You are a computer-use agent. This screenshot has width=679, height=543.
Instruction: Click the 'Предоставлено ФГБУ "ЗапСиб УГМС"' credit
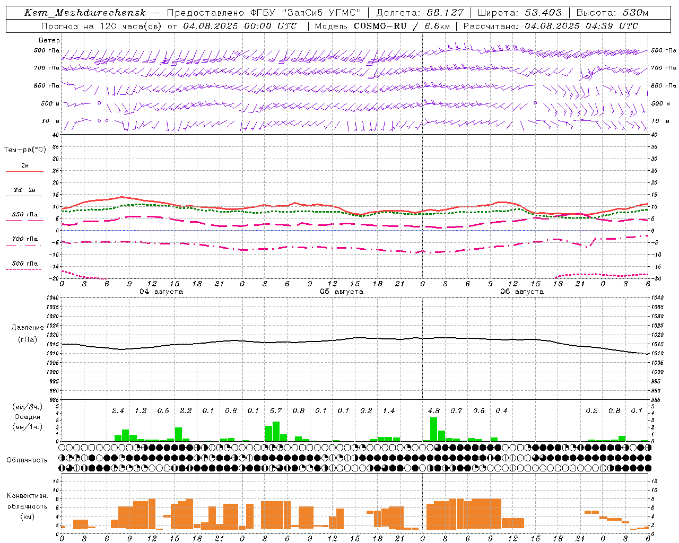coord(264,13)
